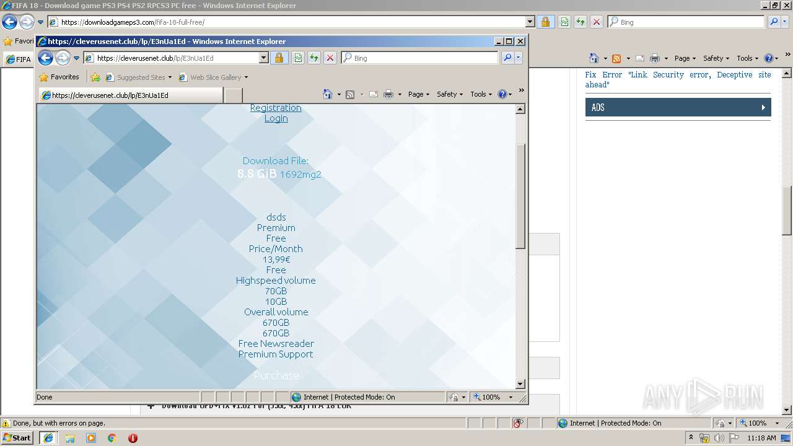This screenshot has width=793, height=446.
Task: Toggle compatibility view in popup address bar
Action: 298,58
